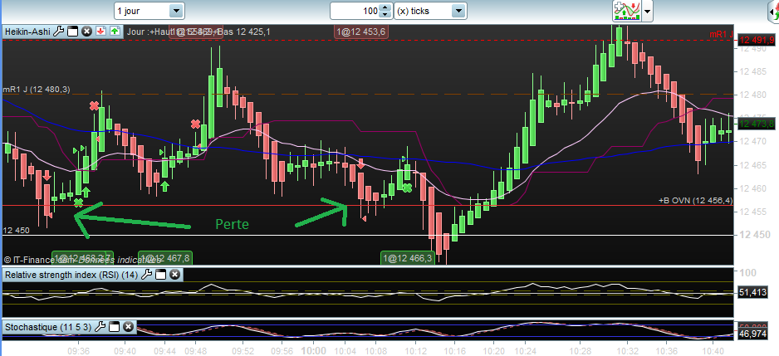The image size is (779, 356).
Task: Remove the Stochastique indicator panel
Action: (128, 326)
